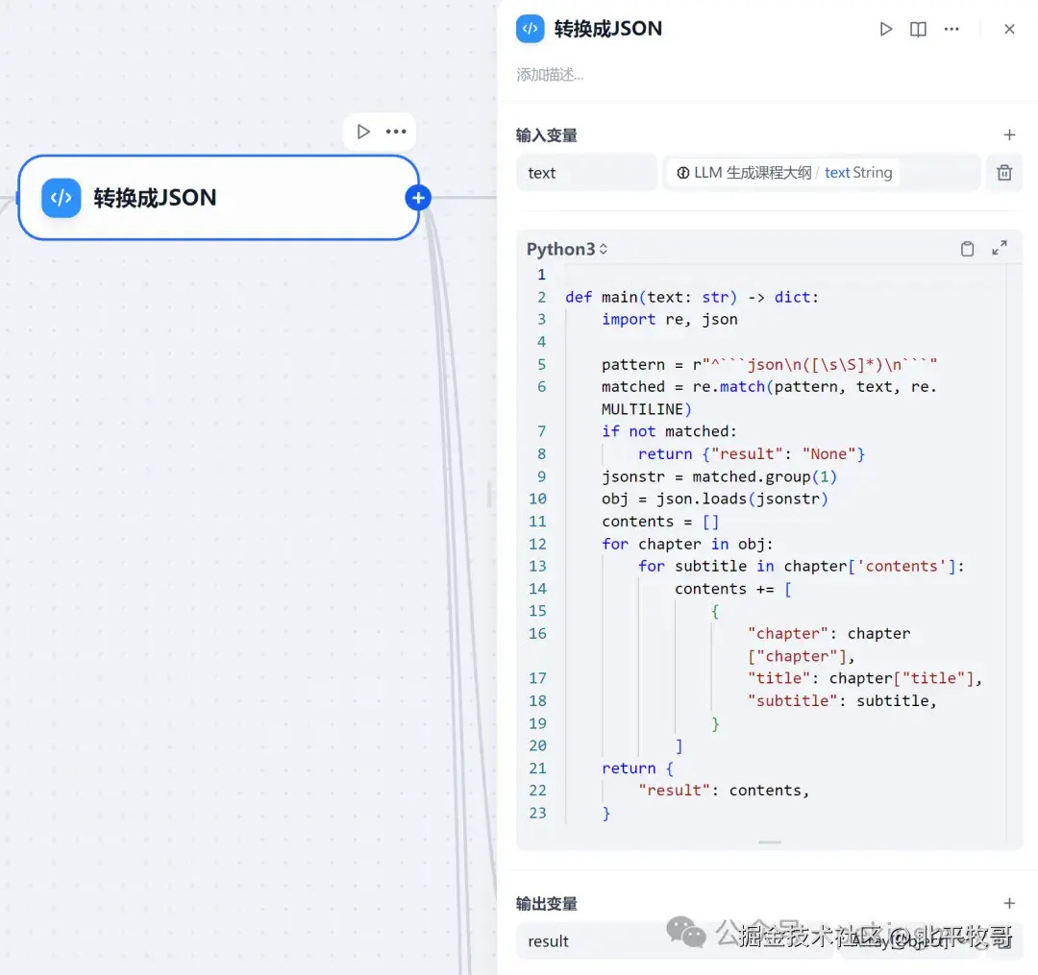Screen dimensions: 1038x975
Task: Expand the code editor to fullscreen
Action: click(x=999, y=248)
